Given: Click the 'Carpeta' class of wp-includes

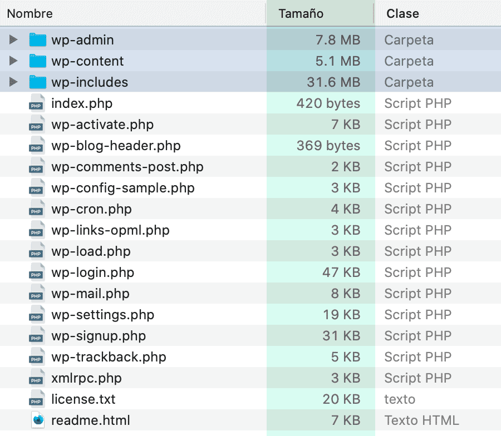Looking at the screenshot, I should coord(409,82).
